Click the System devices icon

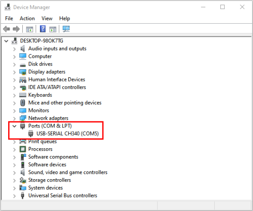click(x=23, y=188)
